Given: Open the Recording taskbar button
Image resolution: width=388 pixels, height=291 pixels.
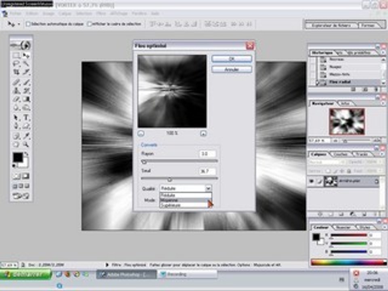Looking at the screenshot, I should pyautogui.click(x=187, y=274).
